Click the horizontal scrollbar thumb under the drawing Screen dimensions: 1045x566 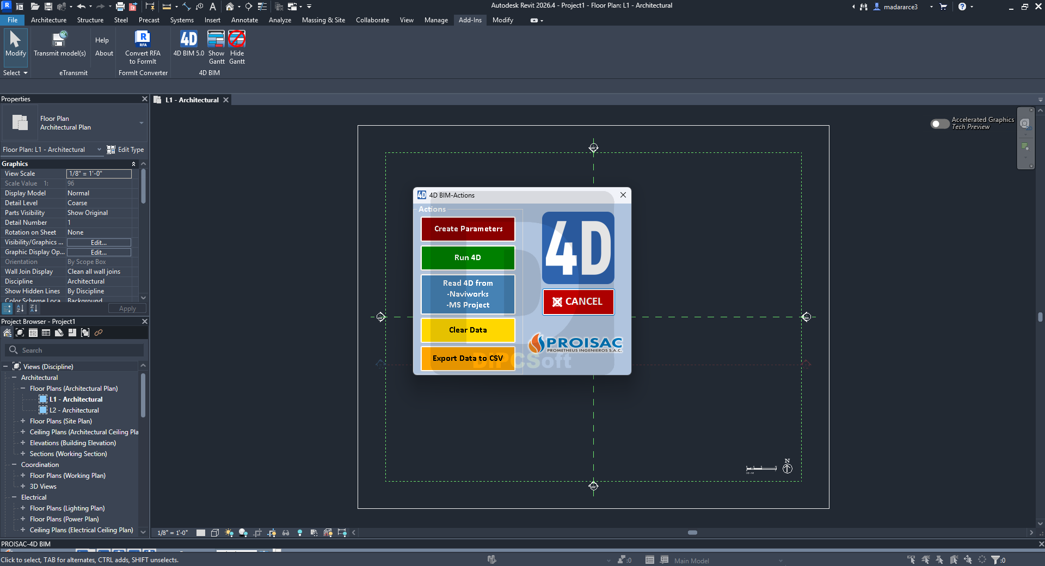pos(692,533)
